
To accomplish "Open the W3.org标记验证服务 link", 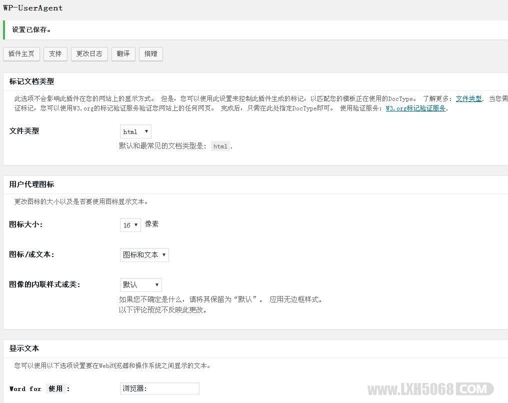I will [415, 108].
